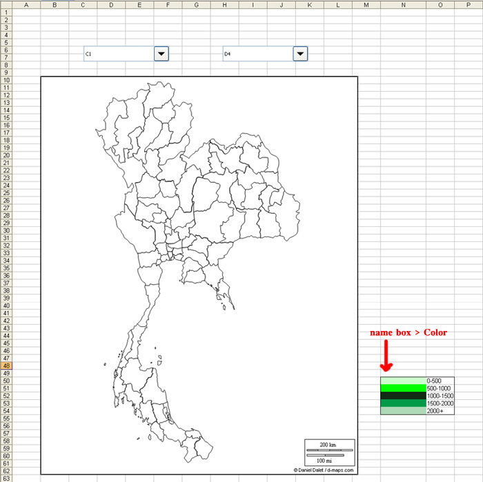Select row 1 header
Image resolution: width=483 pixels, height=482 pixels.
pyautogui.click(x=6, y=12)
